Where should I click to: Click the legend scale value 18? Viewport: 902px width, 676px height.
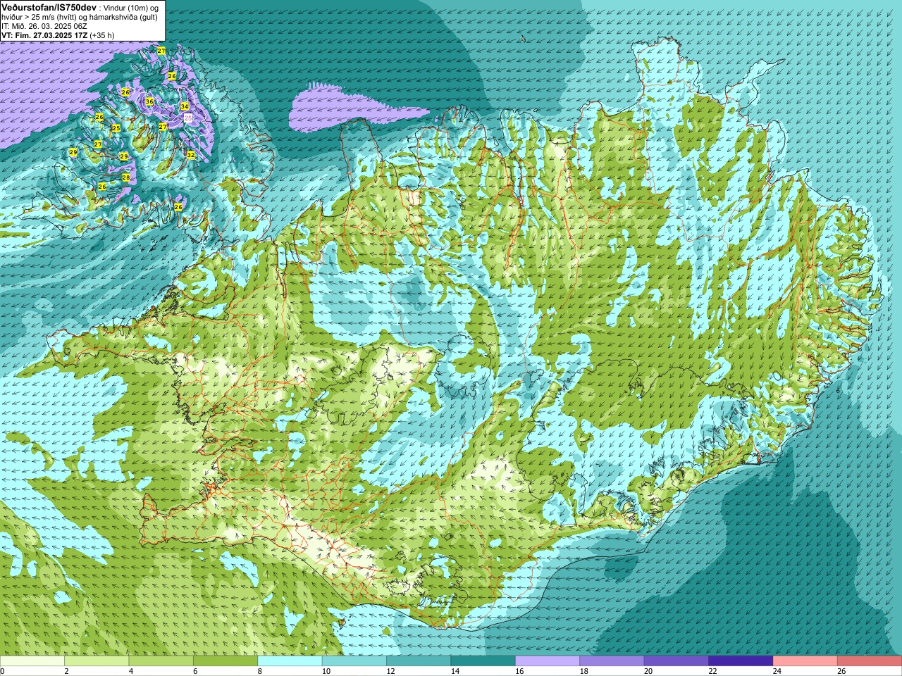583,671
